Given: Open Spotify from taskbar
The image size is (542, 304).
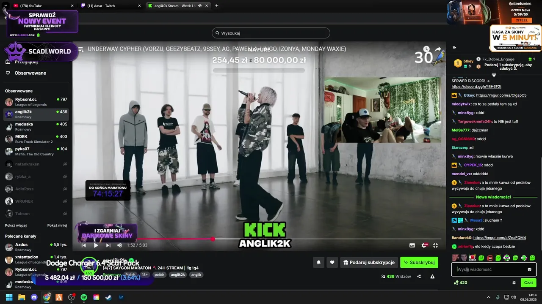Looking at the screenshot, I should 84,297.
